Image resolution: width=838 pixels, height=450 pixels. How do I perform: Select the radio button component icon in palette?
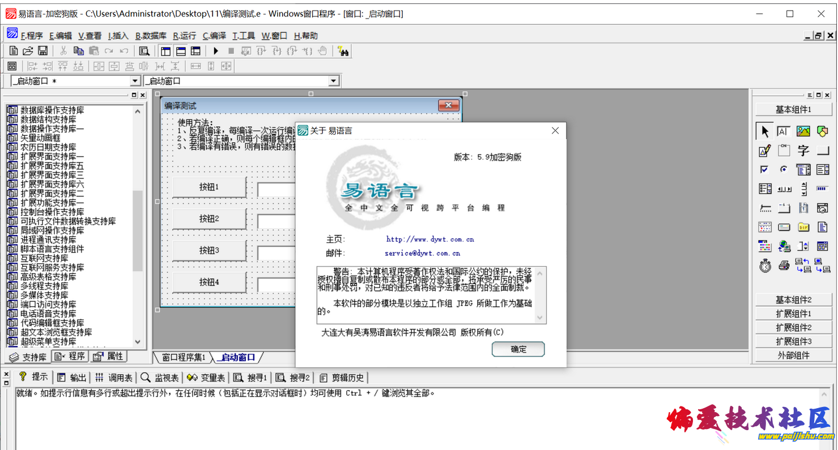pos(784,169)
